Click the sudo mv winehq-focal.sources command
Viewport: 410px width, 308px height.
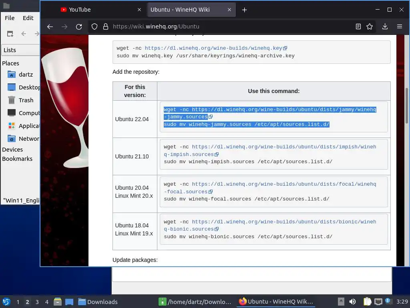coord(246,199)
